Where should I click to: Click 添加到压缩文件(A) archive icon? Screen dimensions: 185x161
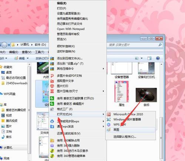pos(52,58)
